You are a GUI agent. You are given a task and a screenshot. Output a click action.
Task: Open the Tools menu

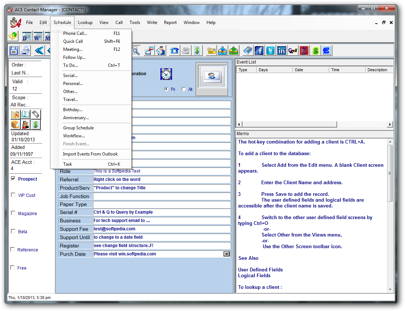(x=135, y=23)
